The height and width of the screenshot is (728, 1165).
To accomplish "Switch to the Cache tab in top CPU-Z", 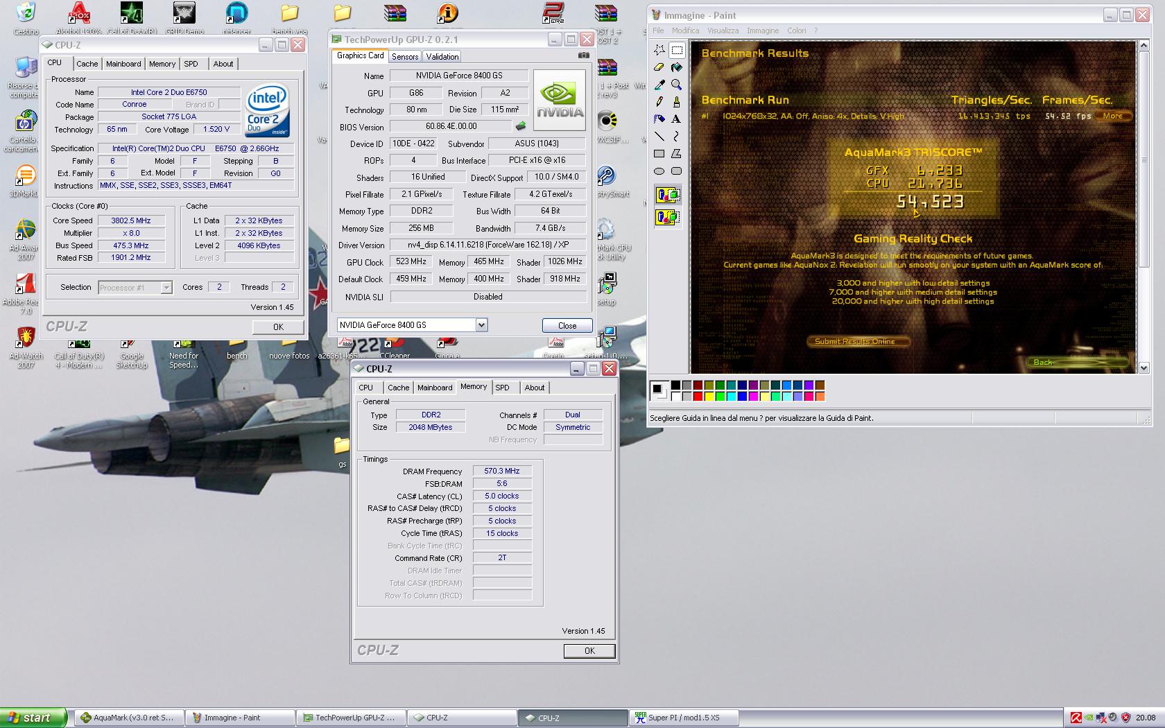I will tap(87, 64).
